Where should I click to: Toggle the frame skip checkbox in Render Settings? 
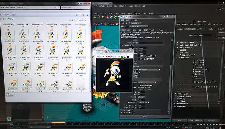click(139, 56)
